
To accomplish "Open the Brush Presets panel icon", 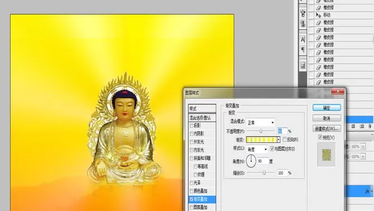I will (x=303, y=13).
